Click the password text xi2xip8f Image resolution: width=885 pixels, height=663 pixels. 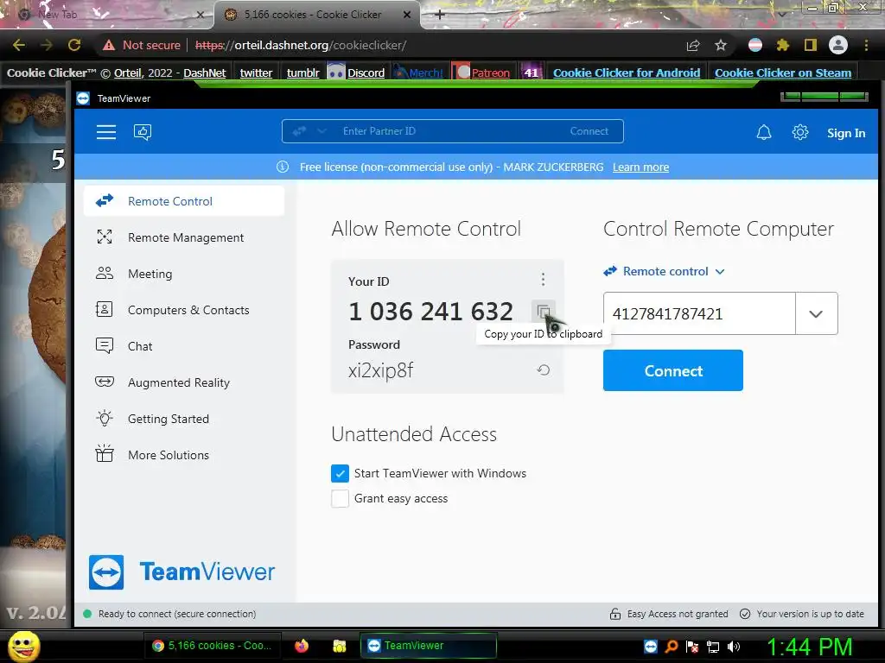point(380,371)
